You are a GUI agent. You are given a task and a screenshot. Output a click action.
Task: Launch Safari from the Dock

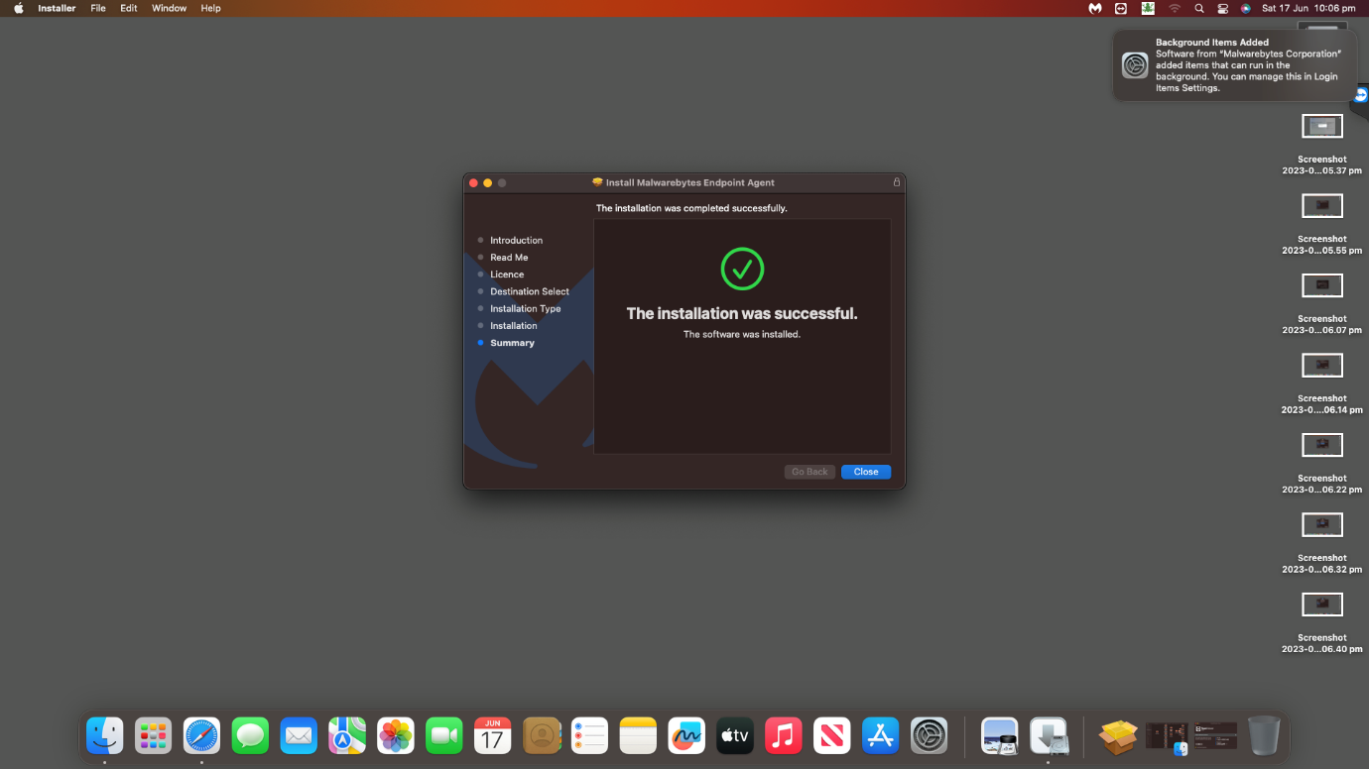pyautogui.click(x=201, y=735)
